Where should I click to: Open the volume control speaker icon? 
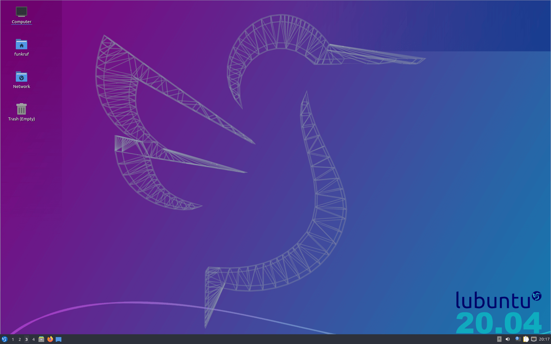(508, 339)
